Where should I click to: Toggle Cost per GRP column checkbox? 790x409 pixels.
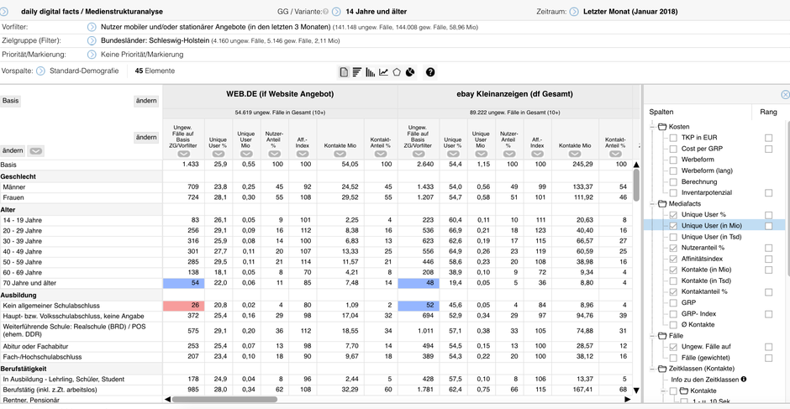(673, 149)
